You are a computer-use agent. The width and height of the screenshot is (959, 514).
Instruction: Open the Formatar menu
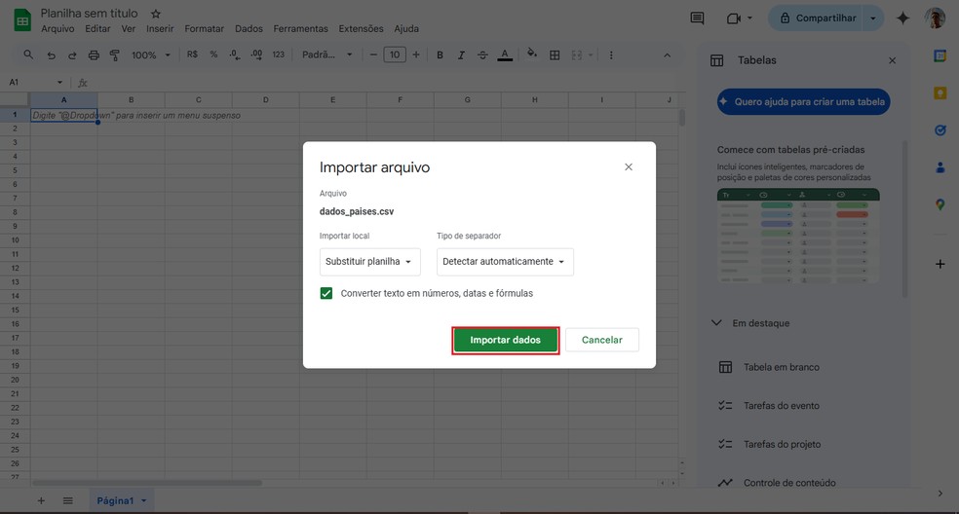[x=205, y=29]
